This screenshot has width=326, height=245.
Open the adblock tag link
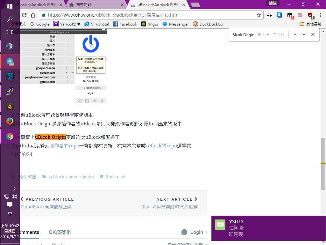pos(56,177)
